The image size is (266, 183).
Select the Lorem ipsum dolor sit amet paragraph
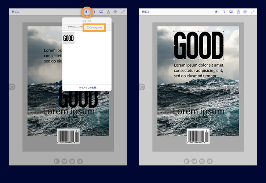pyautogui.click(x=199, y=70)
